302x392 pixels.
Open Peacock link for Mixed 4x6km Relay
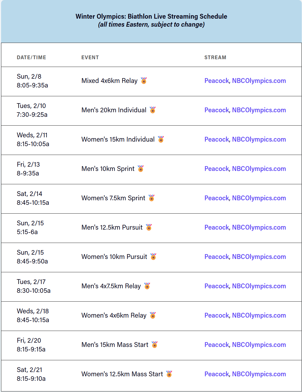coord(217,81)
